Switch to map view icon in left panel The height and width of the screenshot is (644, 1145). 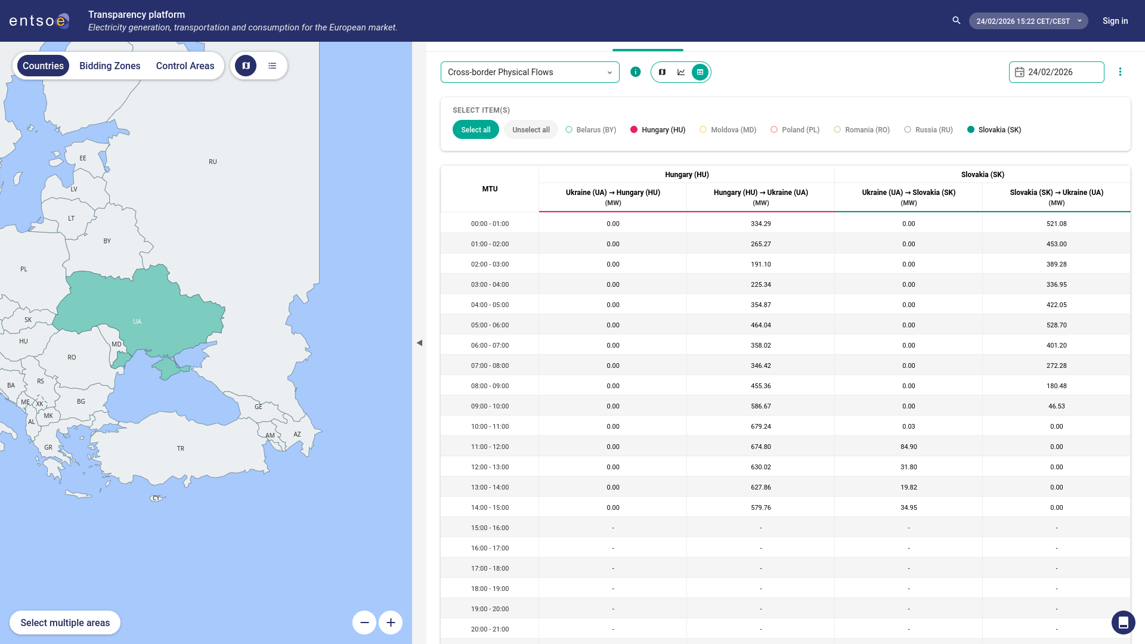click(246, 66)
